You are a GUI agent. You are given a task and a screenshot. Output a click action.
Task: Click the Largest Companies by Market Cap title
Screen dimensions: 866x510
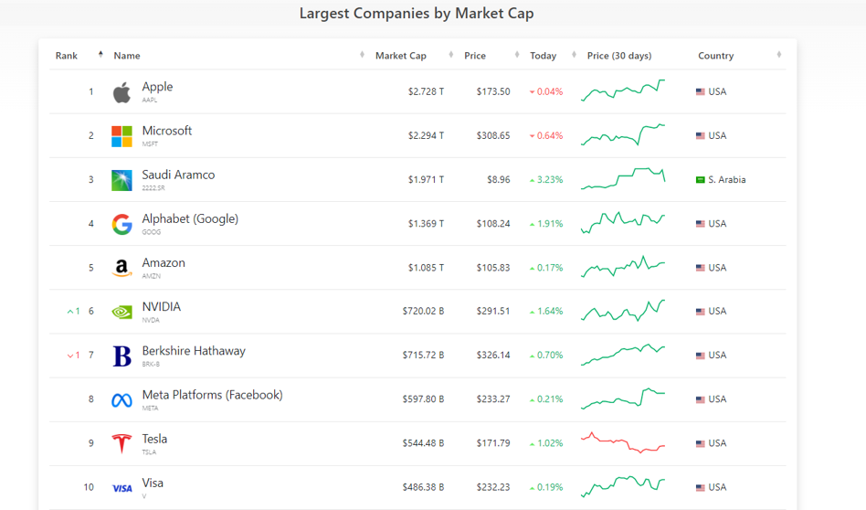tap(417, 14)
